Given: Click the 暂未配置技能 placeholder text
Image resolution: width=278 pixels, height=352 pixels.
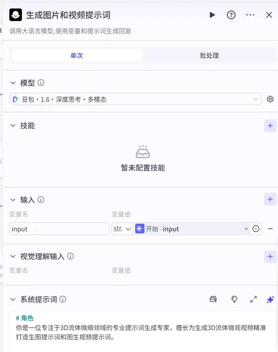Looking at the screenshot, I should [143, 168].
